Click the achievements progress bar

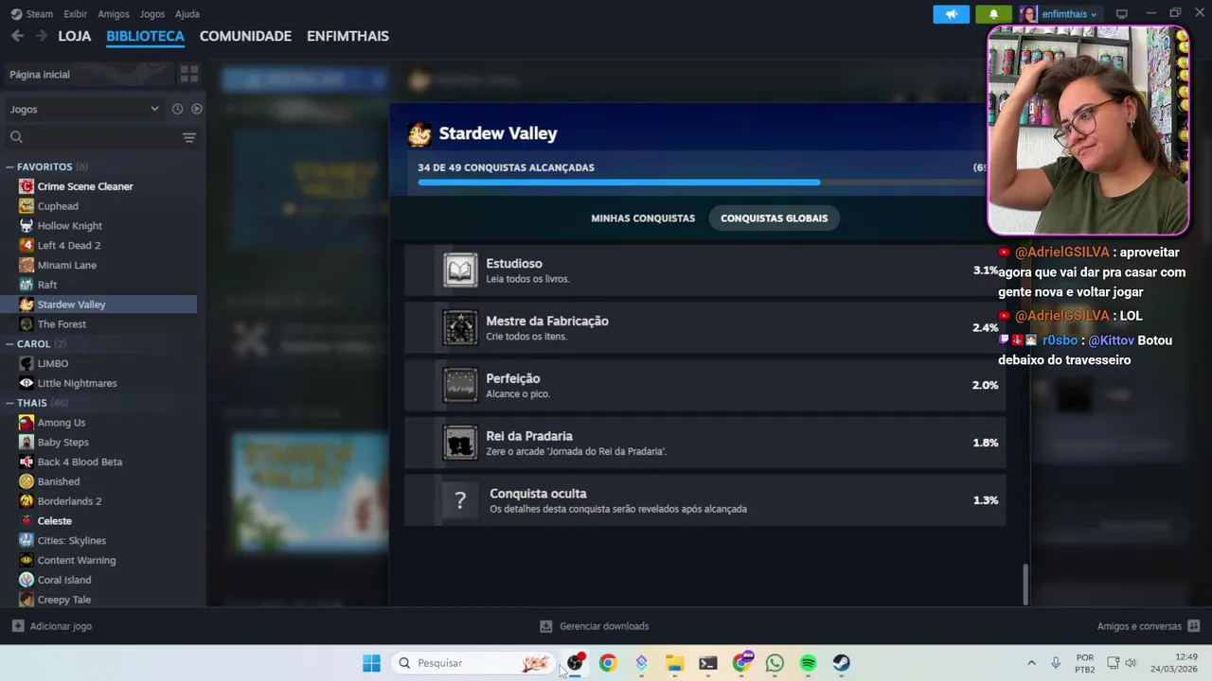(701, 182)
